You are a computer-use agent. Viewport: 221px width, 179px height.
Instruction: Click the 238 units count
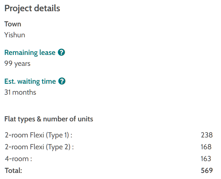click(206, 135)
